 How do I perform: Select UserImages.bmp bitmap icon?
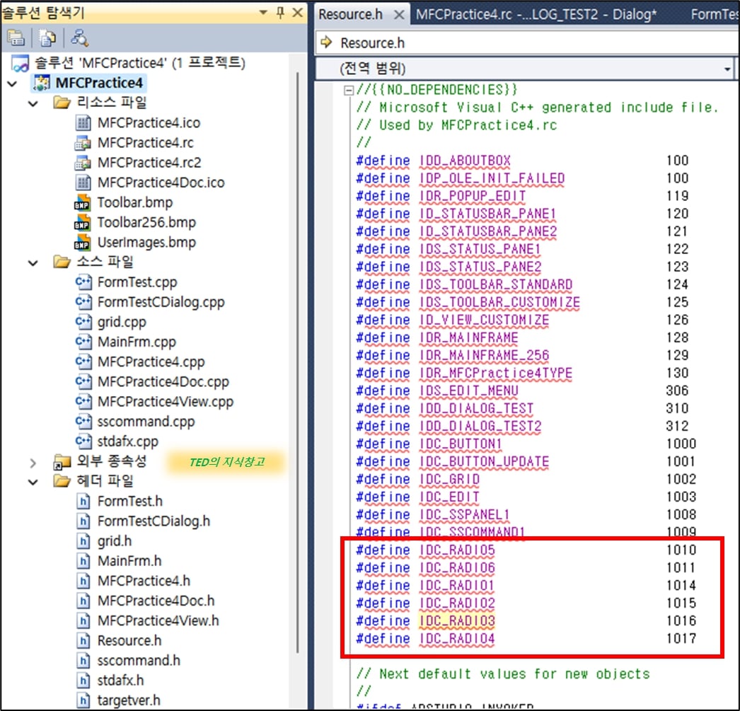[82, 242]
